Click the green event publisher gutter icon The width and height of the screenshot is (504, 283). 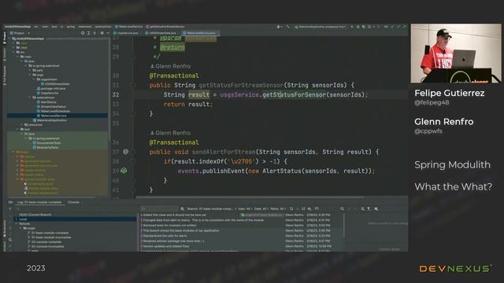click(124, 171)
